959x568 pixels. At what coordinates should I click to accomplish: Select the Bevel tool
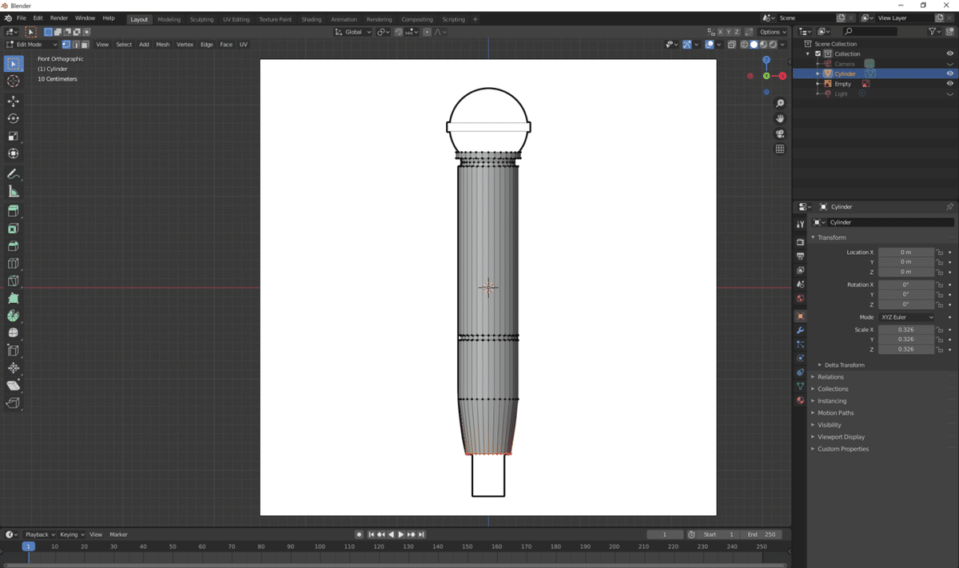pos(13,246)
